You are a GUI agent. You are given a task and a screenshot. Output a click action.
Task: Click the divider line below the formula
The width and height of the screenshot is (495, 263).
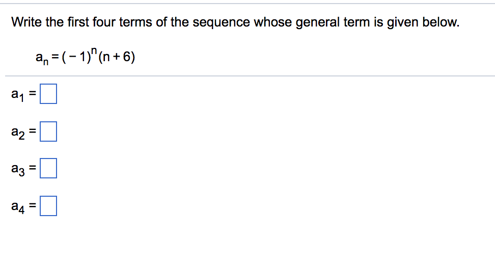click(250, 76)
